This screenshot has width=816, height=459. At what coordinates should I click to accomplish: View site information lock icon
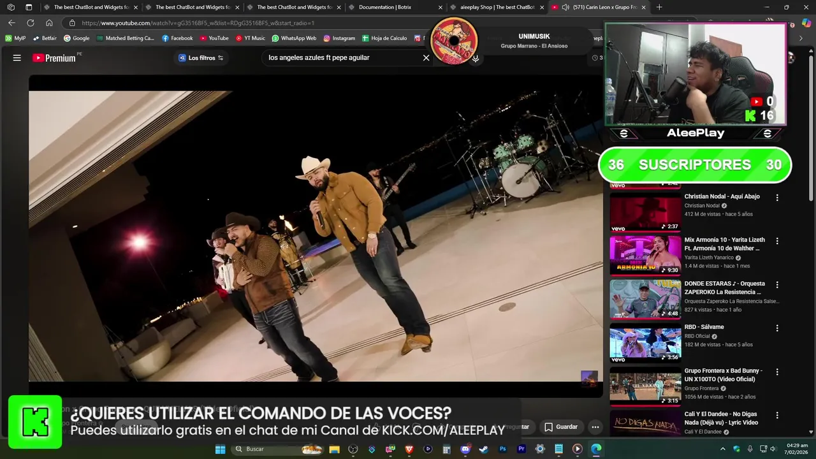[72, 23]
